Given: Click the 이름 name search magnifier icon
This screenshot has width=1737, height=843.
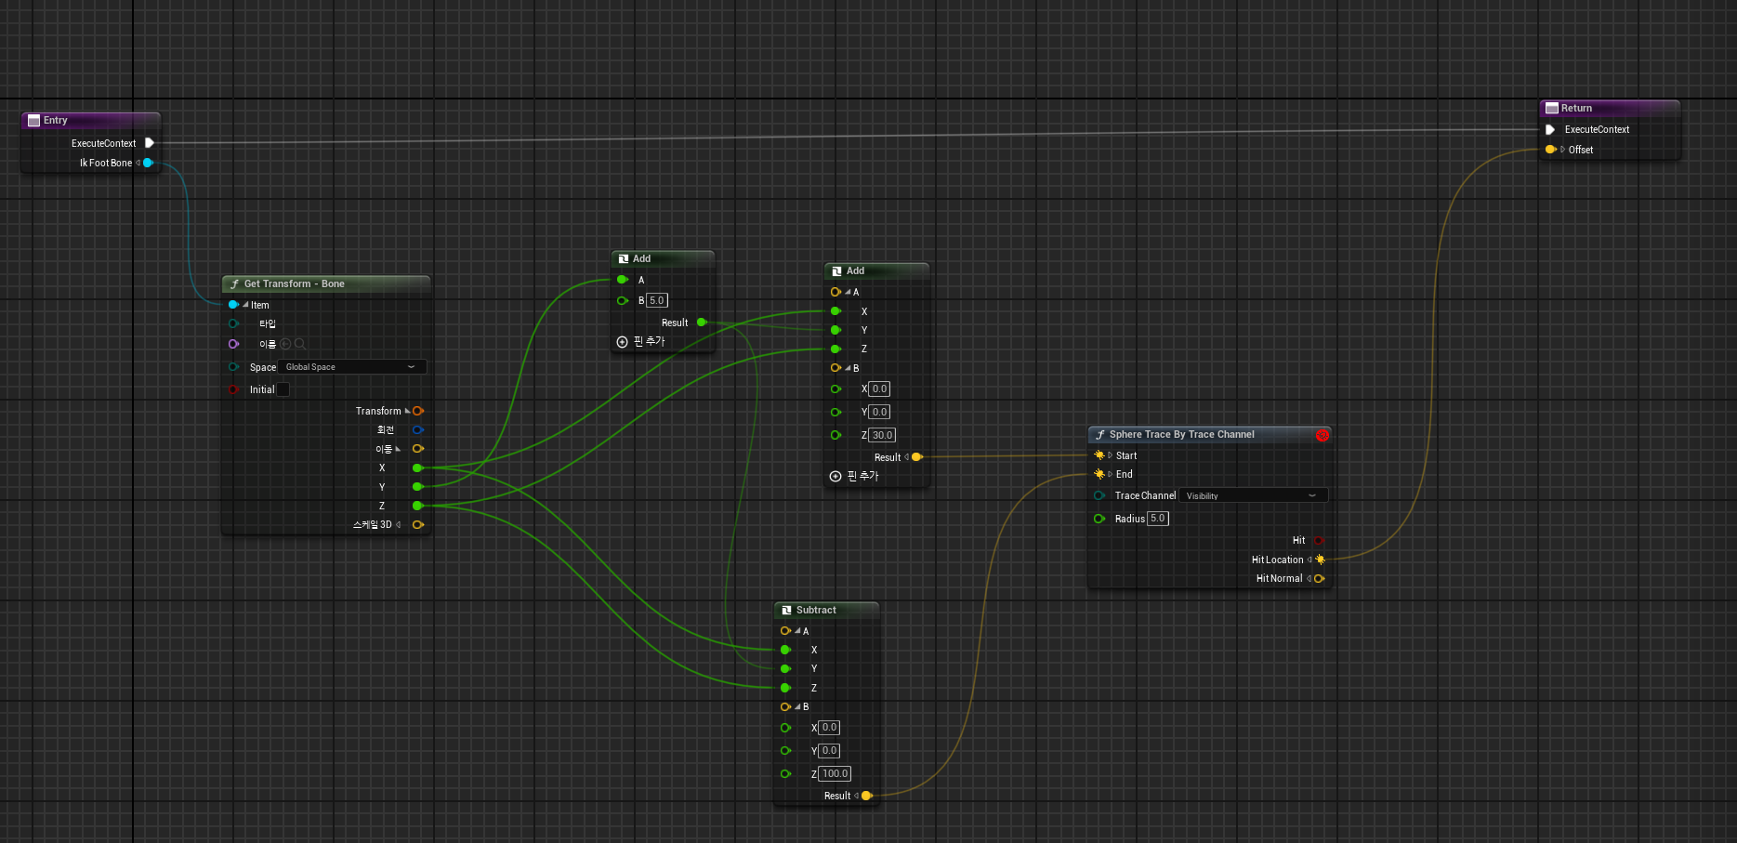Looking at the screenshot, I should coord(300,344).
